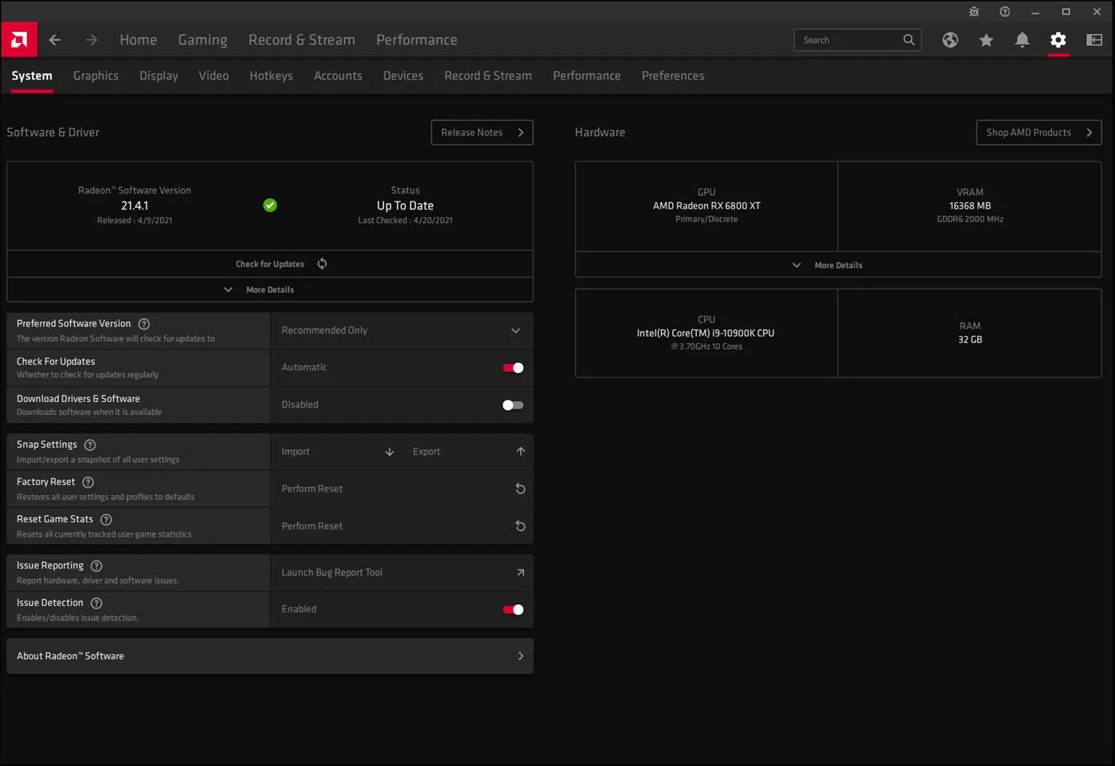The width and height of the screenshot is (1115, 766).
Task: Expand More Details under Software & Driver
Action: (x=270, y=290)
